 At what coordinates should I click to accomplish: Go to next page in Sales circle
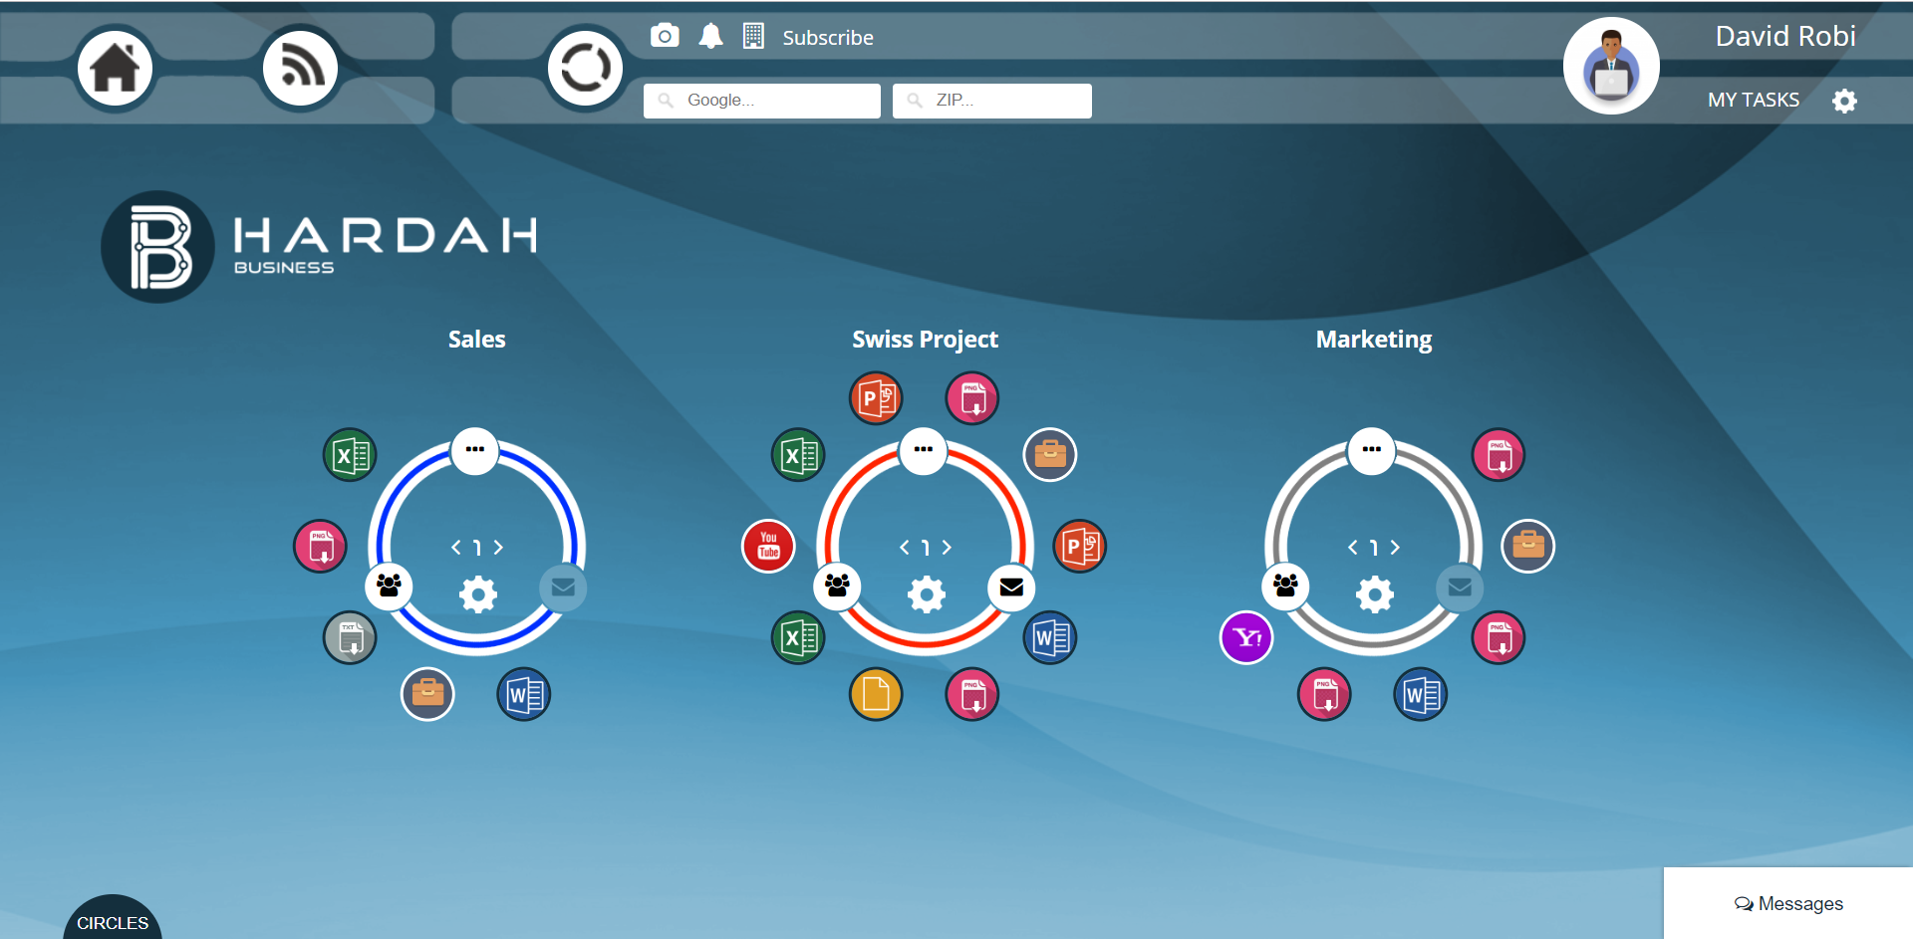[498, 547]
